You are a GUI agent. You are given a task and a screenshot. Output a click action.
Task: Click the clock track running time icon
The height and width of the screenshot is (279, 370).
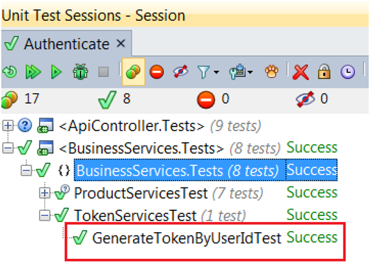pos(348,71)
